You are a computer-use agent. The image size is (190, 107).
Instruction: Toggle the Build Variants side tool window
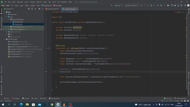pyautogui.click(x=1, y=90)
